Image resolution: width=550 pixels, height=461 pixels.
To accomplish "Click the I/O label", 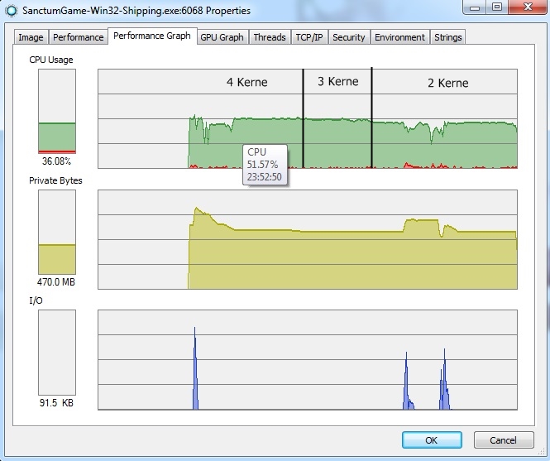I will point(36,300).
